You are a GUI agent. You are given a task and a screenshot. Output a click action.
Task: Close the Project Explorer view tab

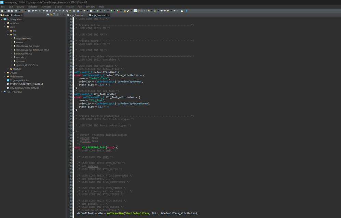[x=22, y=15]
